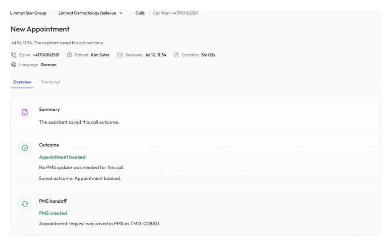Image resolution: width=391 pixels, height=246 pixels.
Task: Open the Limmat Dermatology Bellevue location selector
Action: 91,13
